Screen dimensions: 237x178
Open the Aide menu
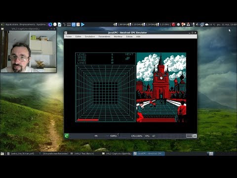click(138, 37)
